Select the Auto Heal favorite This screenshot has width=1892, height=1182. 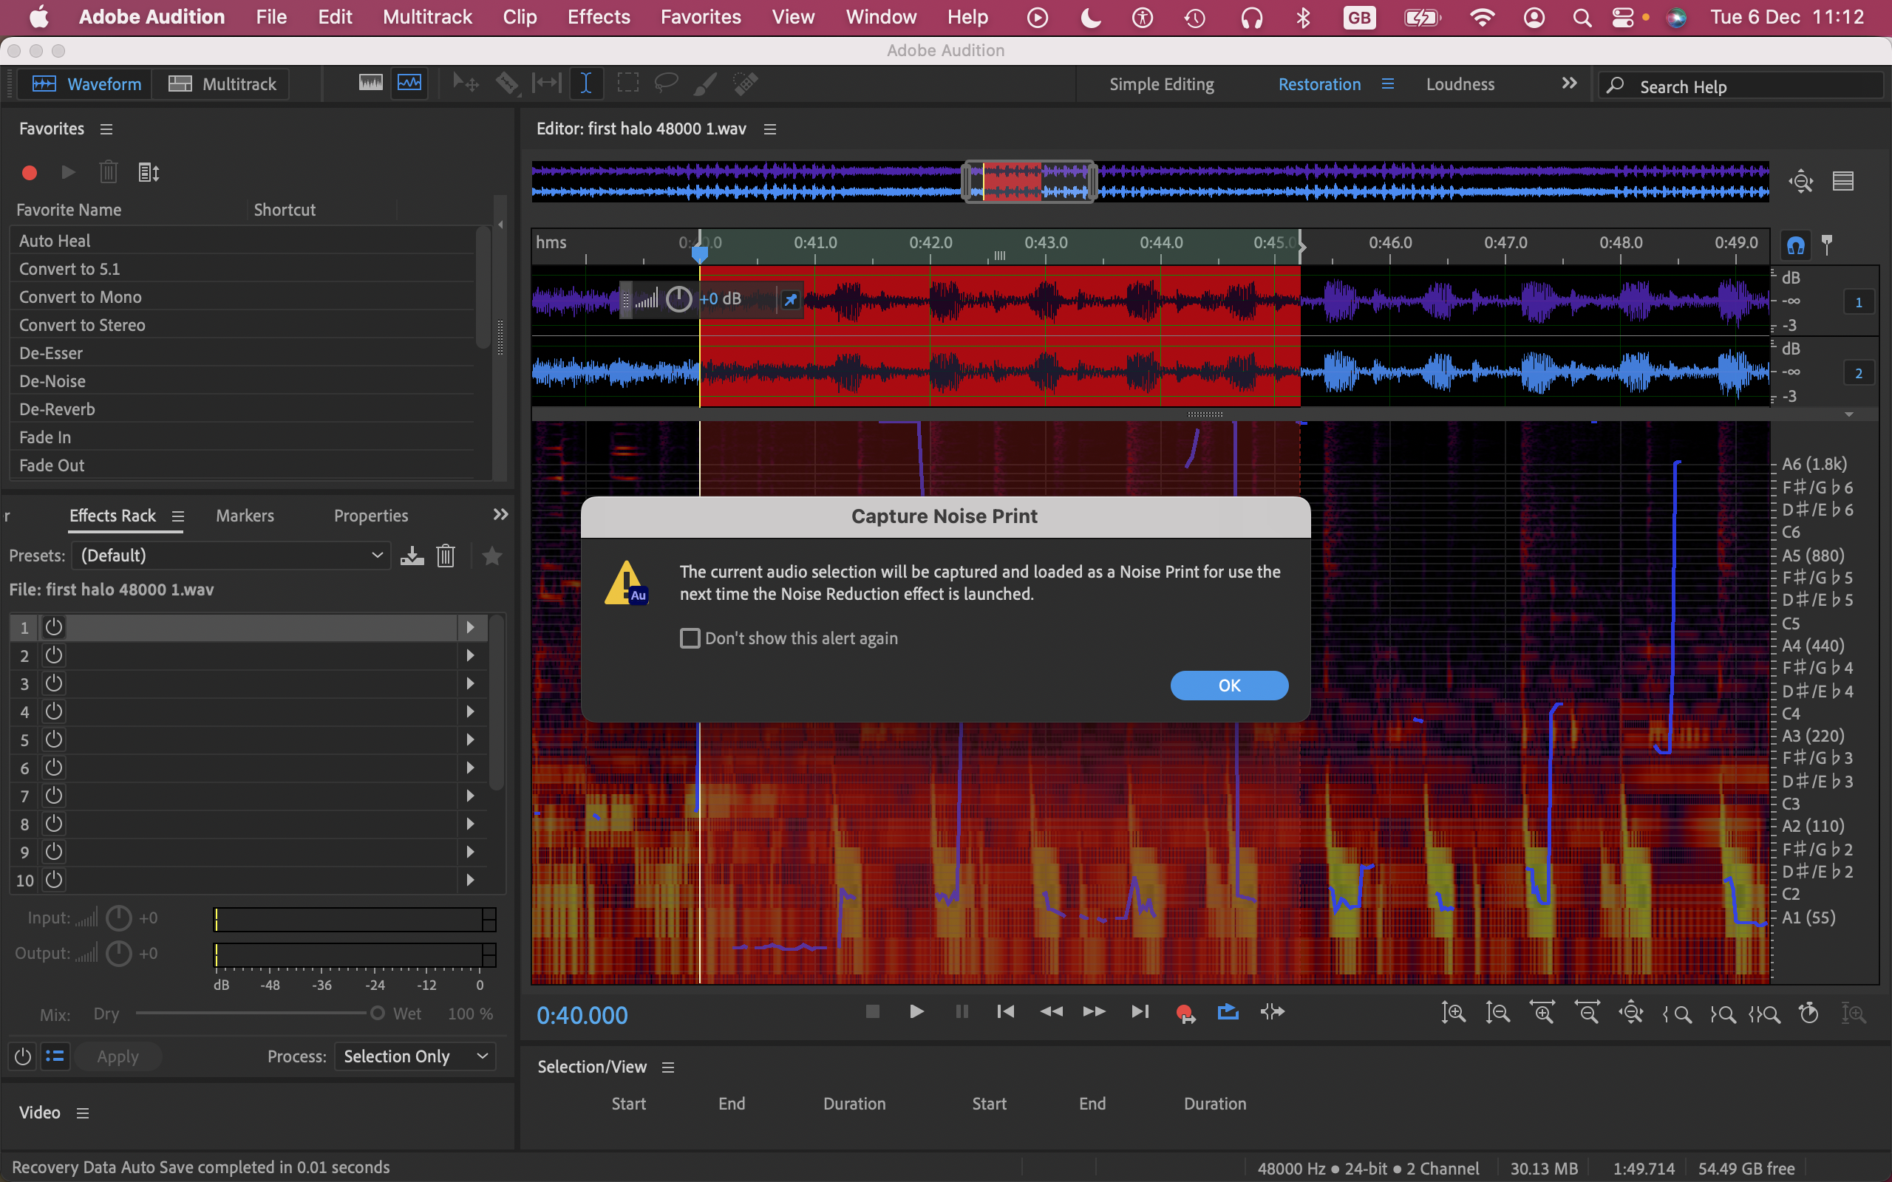coord(242,241)
